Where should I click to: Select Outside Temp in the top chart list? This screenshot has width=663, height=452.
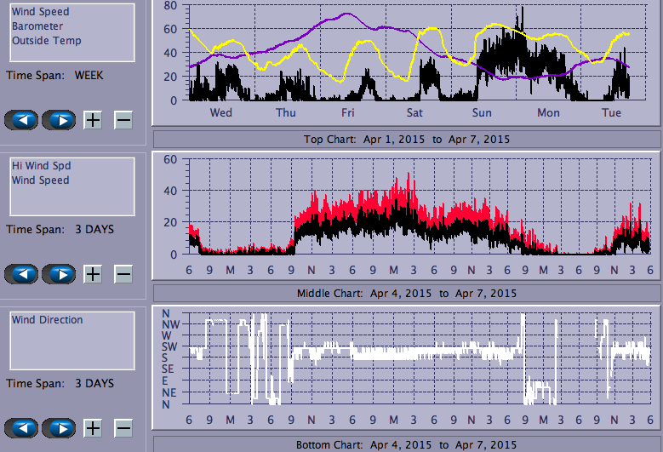[47, 40]
